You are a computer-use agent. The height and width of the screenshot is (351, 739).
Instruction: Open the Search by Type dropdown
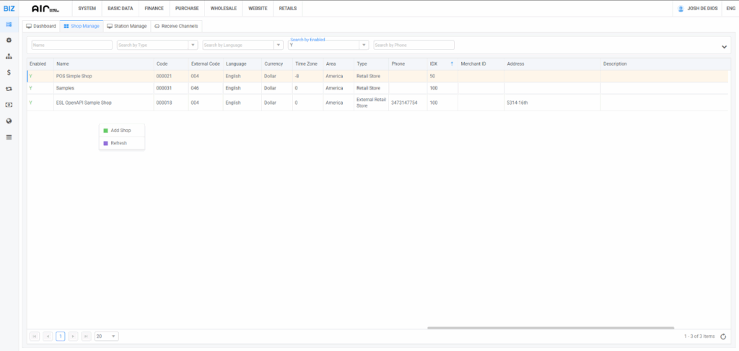pyautogui.click(x=157, y=45)
